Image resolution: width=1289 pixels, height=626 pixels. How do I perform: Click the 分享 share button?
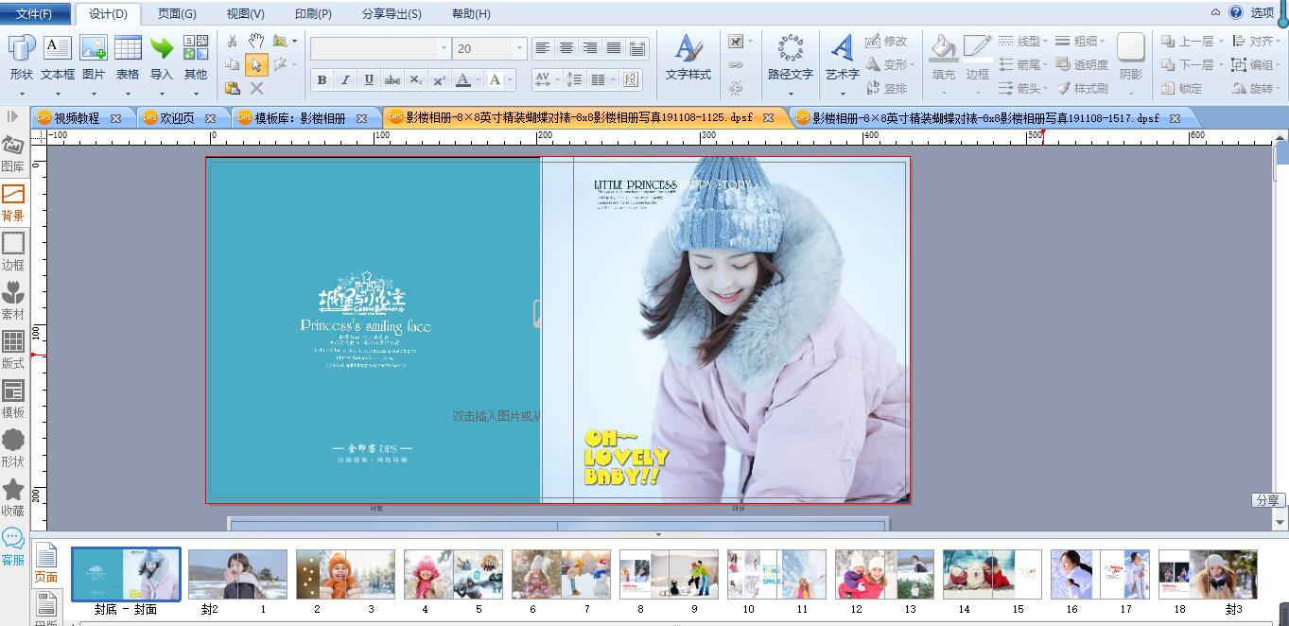(1268, 500)
